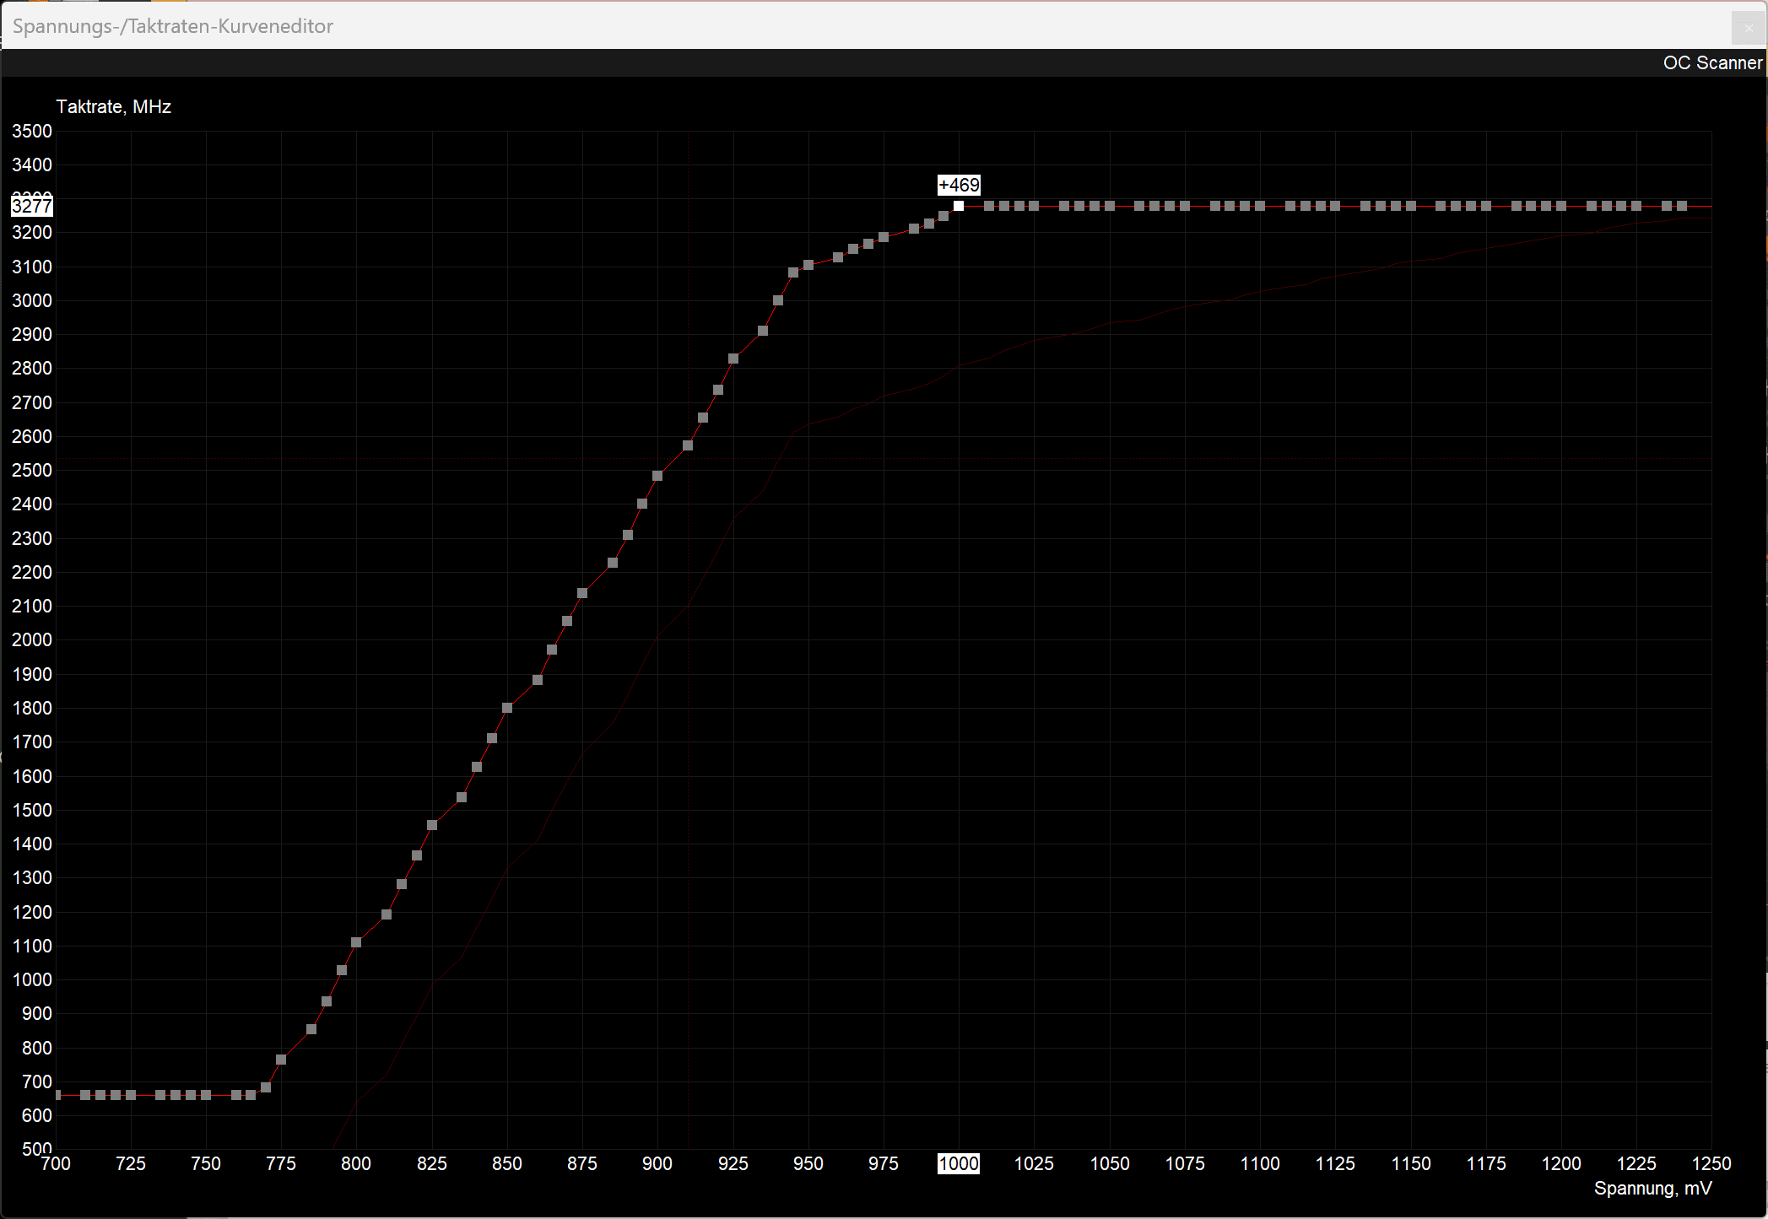The image size is (1768, 1219).
Task: Select the curve point at 975 mV
Action: pos(884,237)
